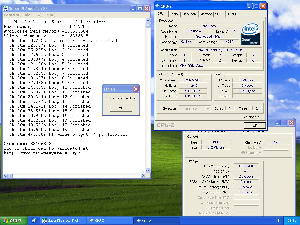Click the Loop 19 finished line
Image resolution: width=300 pixels, height=225 pixels.
[x=50, y=129]
